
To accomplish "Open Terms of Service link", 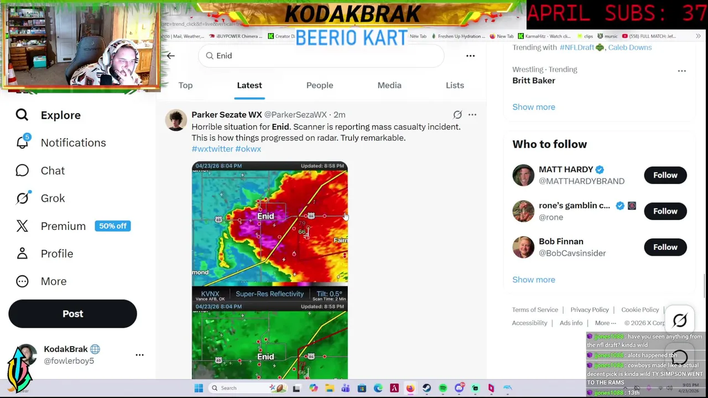I will tap(535, 310).
